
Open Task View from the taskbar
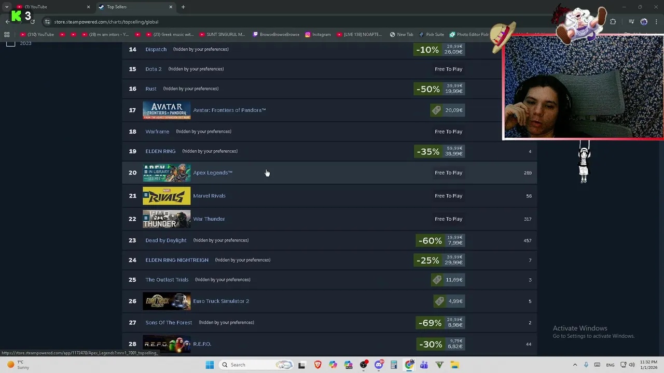(301, 365)
